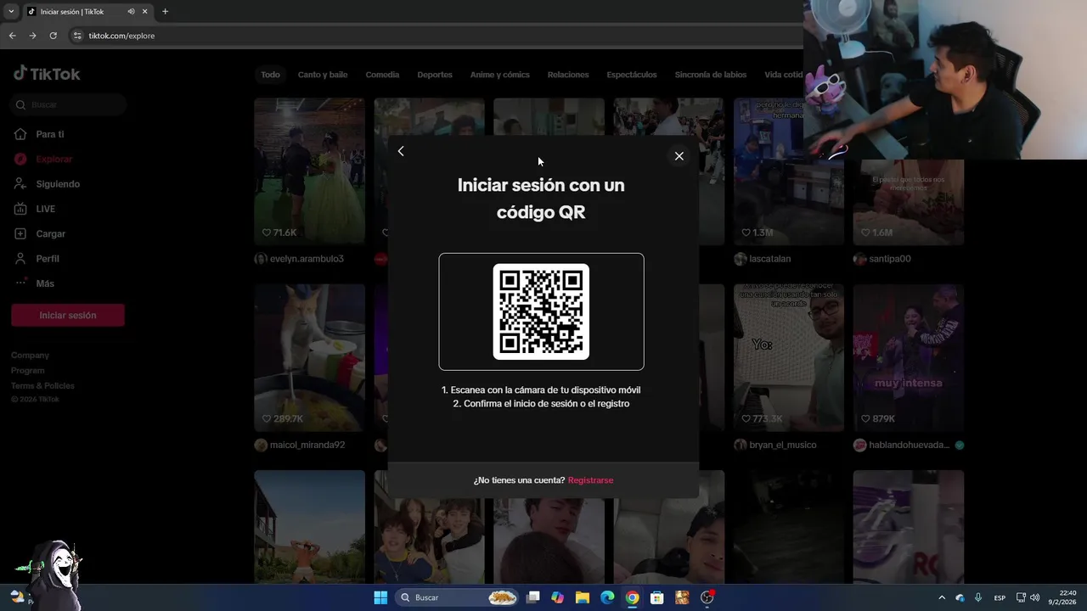Screen dimensions: 1087x611
Task: Click the browser forward arrow
Action: click(32, 36)
